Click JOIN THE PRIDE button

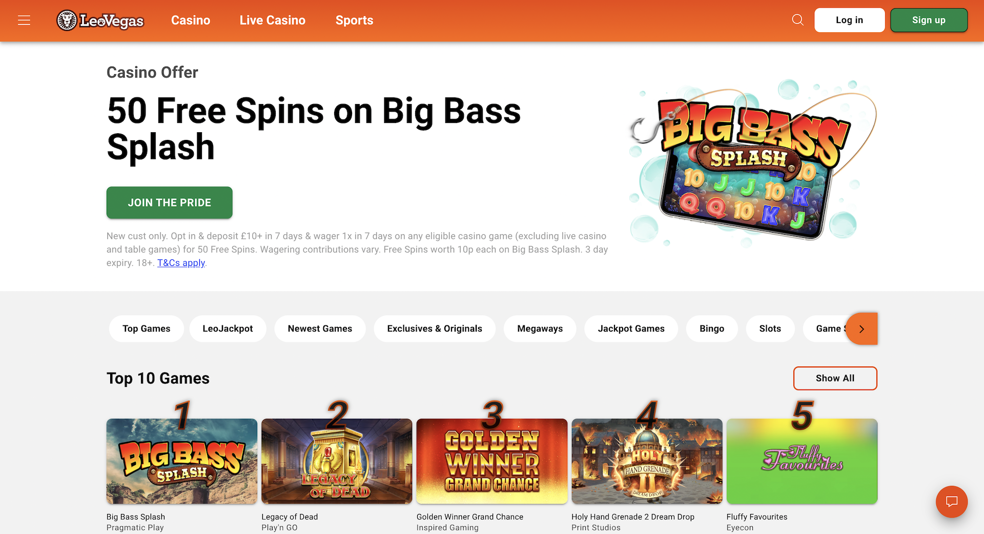170,202
